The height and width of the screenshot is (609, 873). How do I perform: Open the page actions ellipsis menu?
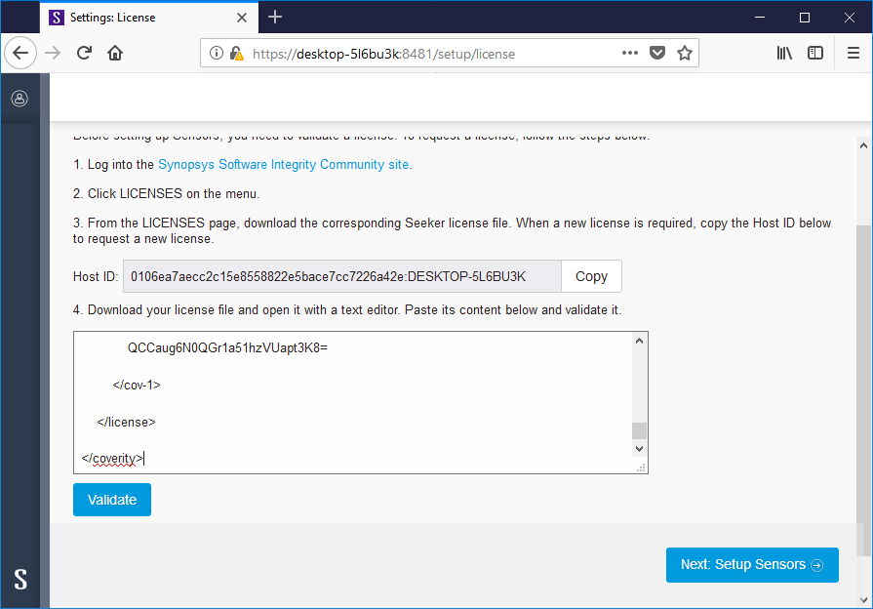coord(629,54)
